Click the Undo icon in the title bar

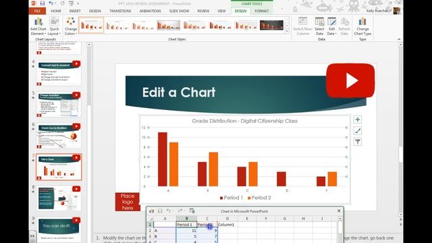tap(51, 3)
